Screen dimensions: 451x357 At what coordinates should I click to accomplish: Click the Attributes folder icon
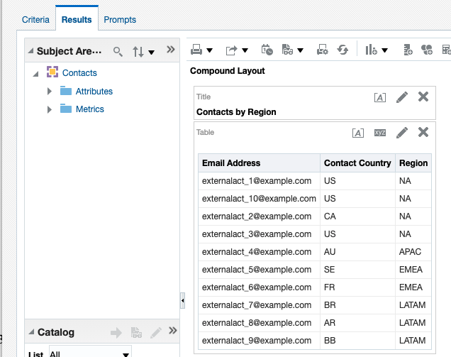(66, 91)
